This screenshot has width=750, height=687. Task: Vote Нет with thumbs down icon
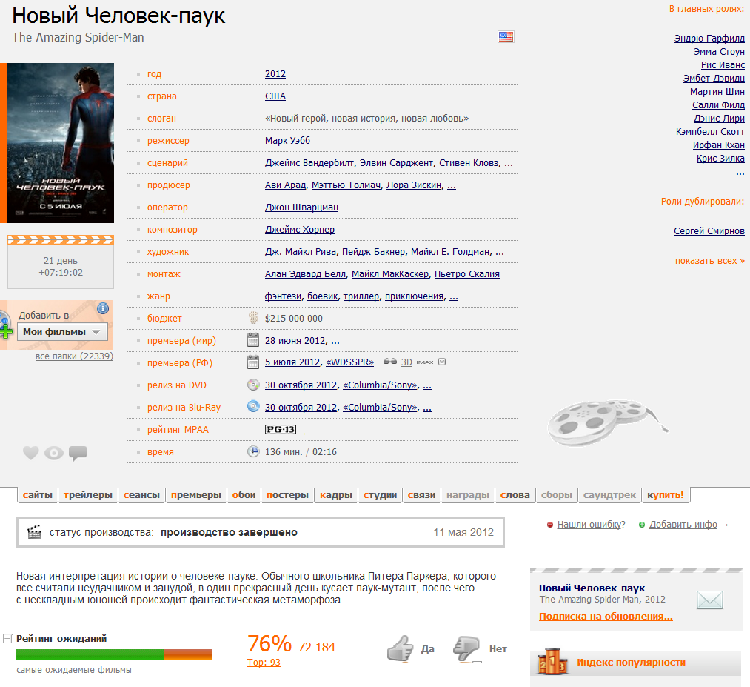(466, 648)
